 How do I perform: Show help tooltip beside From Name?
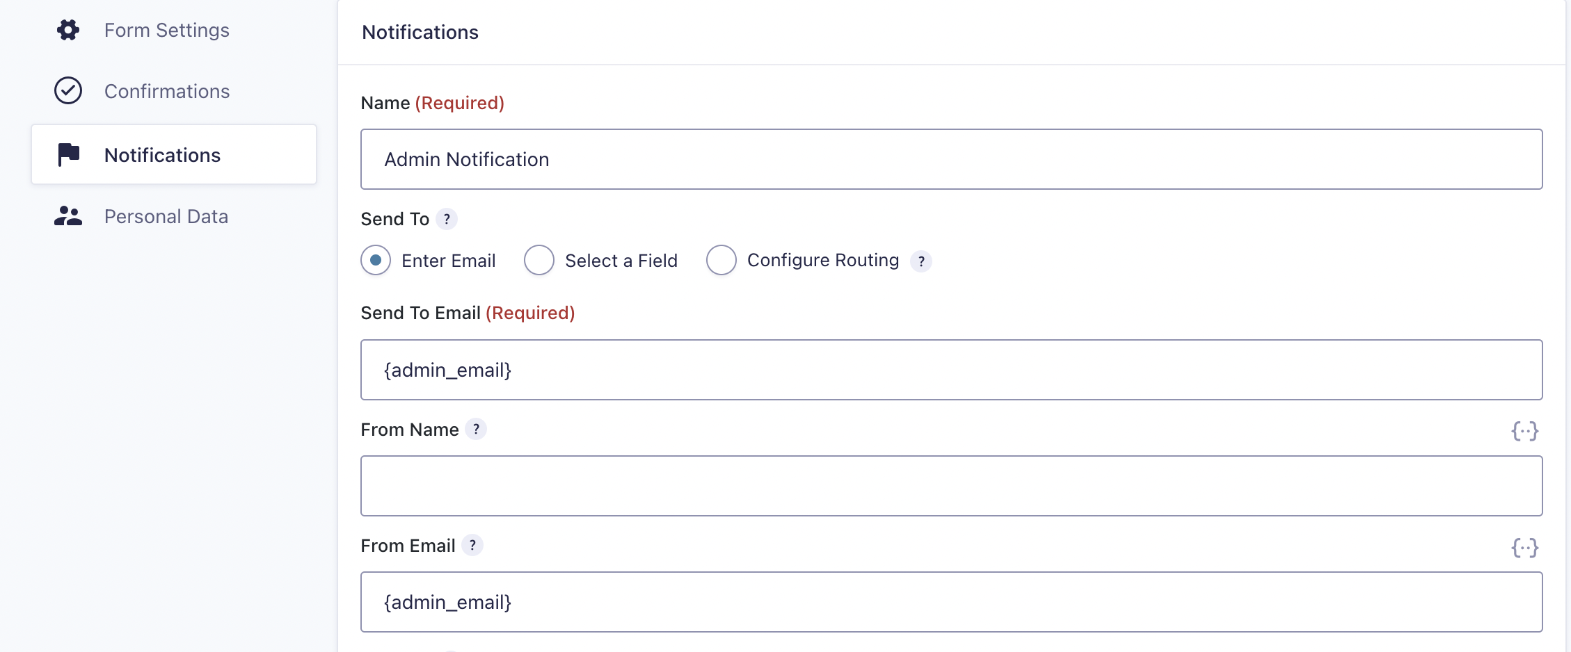476,430
